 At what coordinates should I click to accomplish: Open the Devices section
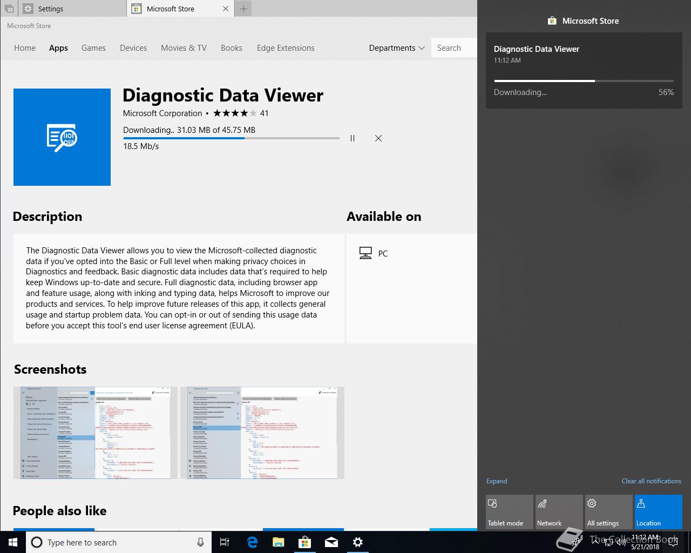pos(133,48)
